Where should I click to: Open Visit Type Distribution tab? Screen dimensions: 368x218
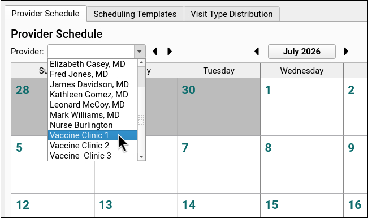[x=232, y=14]
